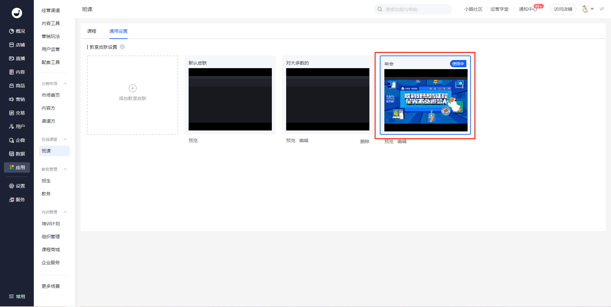Open the 设置 gear icon in sidebar
The width and height of the screenshot is (611, 307).
(11, 186)
